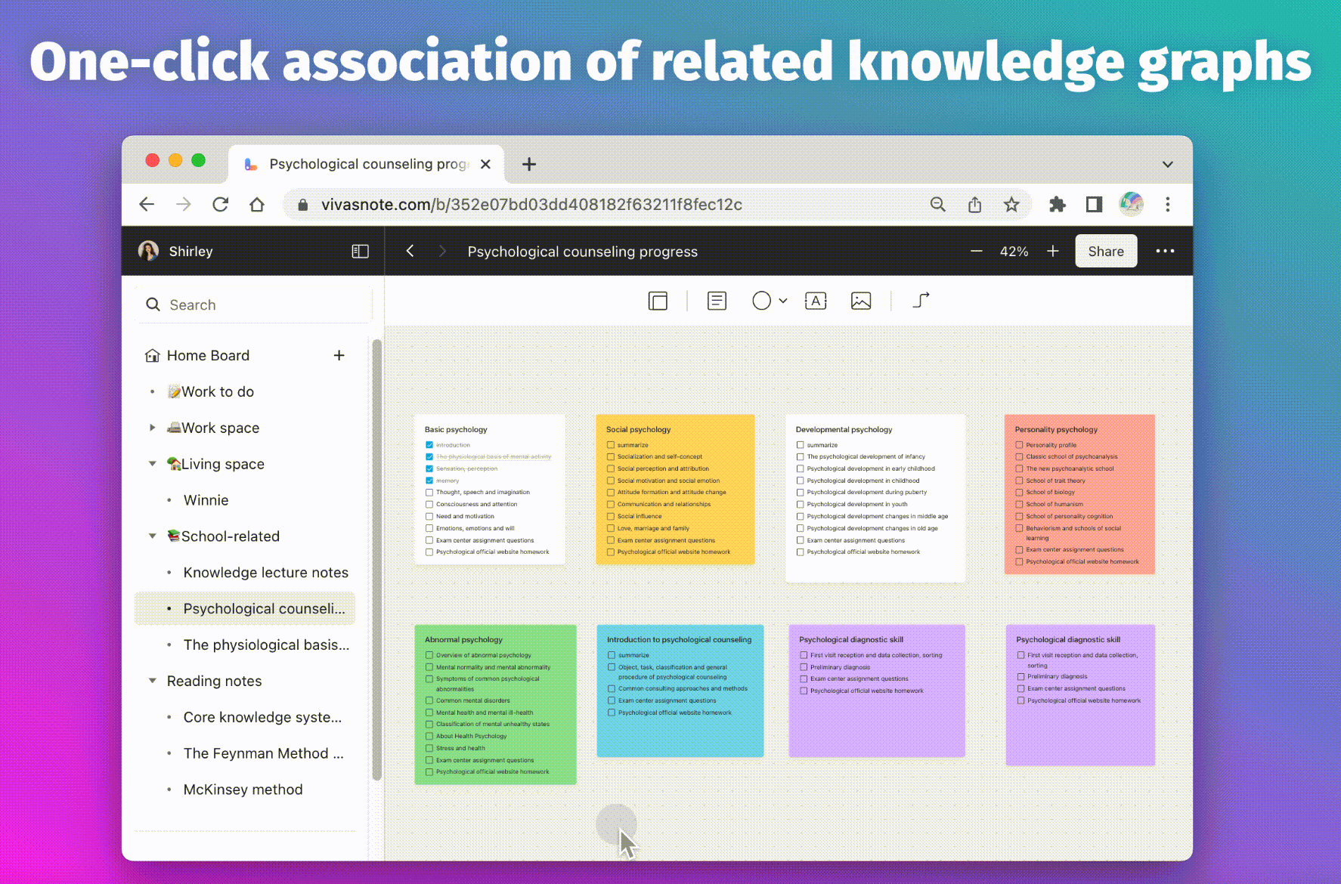Collapse the Living space tree node
The width and height of the screenshot is (1341, 884).
click(x=152, y=463)
